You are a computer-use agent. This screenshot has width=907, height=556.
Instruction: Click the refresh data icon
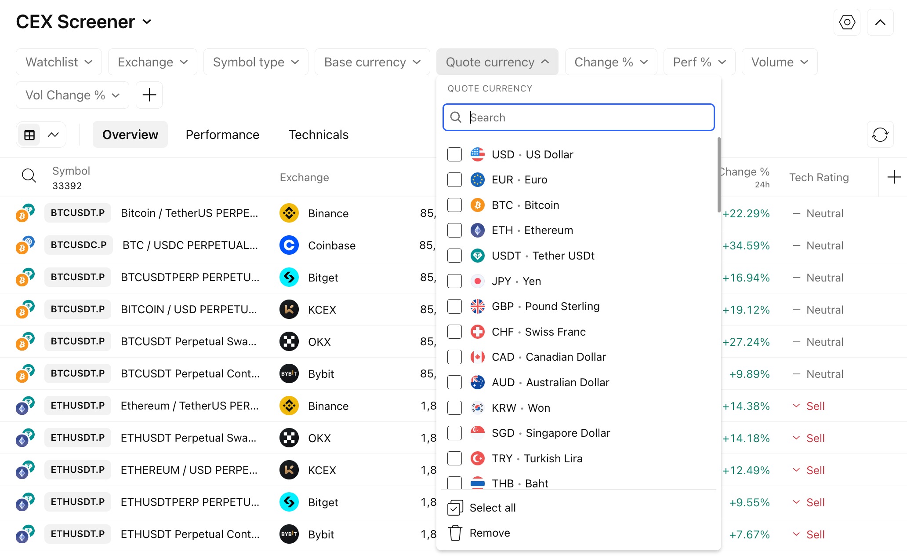coord(880,135)
